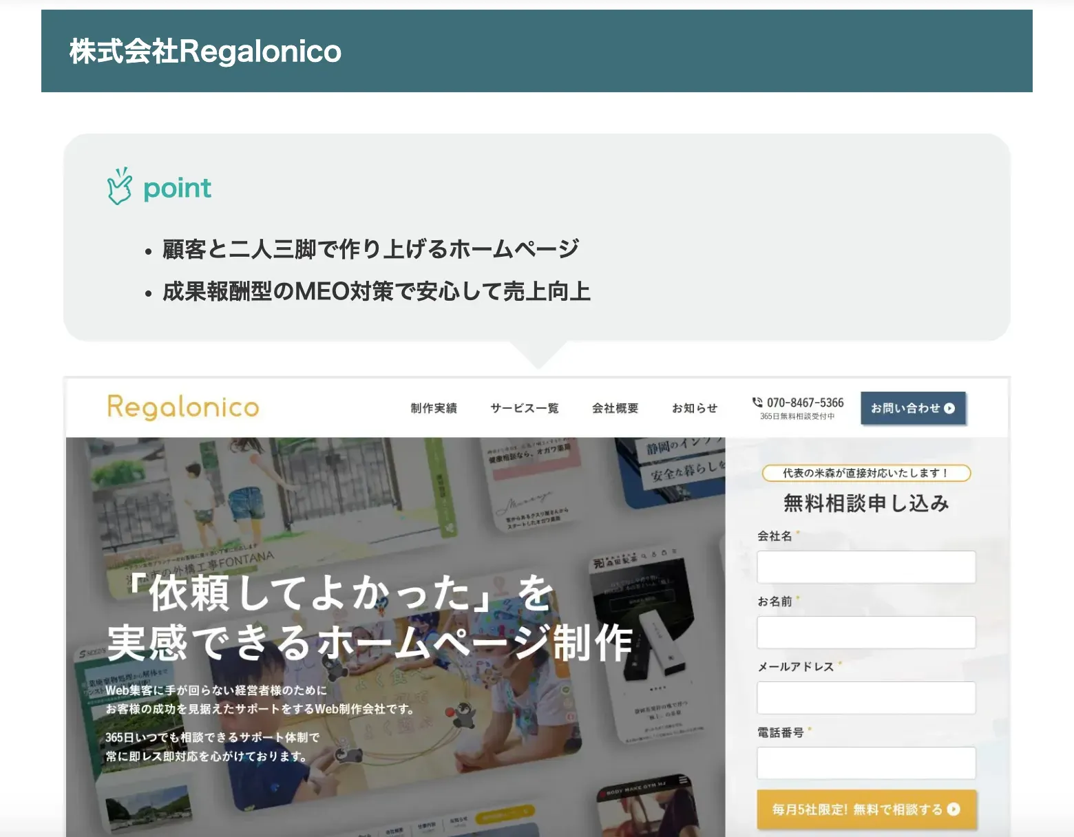Open the 制作実績 menu item
Viewport: 1074px width, 837px height.
point(434,408)
